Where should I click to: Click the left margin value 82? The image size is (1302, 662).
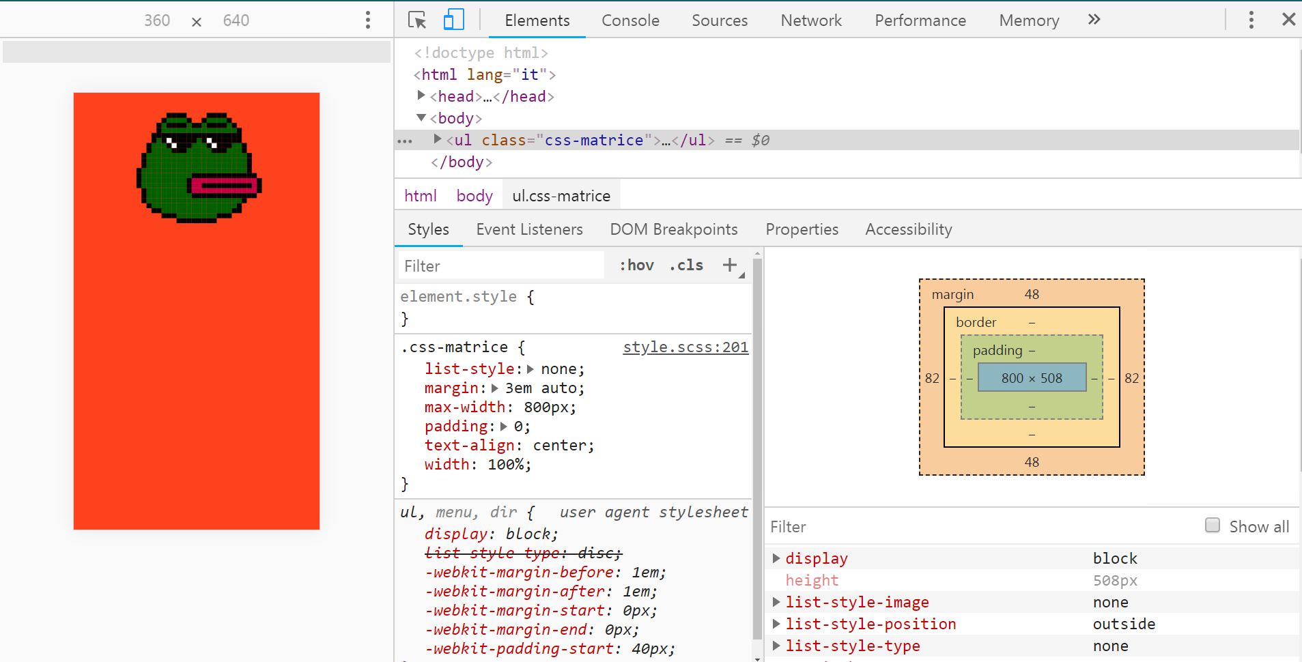(932, 378)
